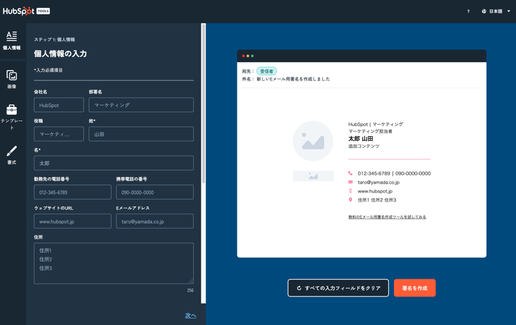This screenshot has height=325, width=516.
Task: Click すべての入力フィールドをクリア button
Action: 338,288
